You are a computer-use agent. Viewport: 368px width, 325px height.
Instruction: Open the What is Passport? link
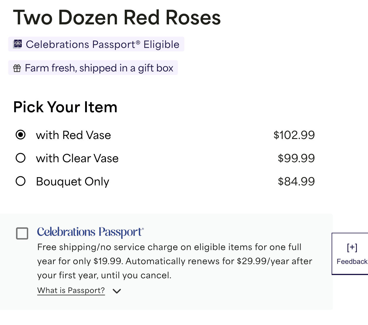71,290
